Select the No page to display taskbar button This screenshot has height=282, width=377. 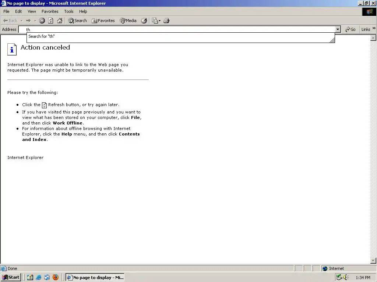tap(95, 278)
